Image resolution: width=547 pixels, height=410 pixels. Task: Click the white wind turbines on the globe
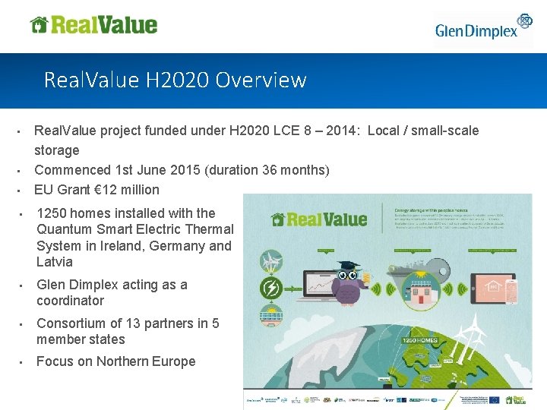(x=469, y=338)
